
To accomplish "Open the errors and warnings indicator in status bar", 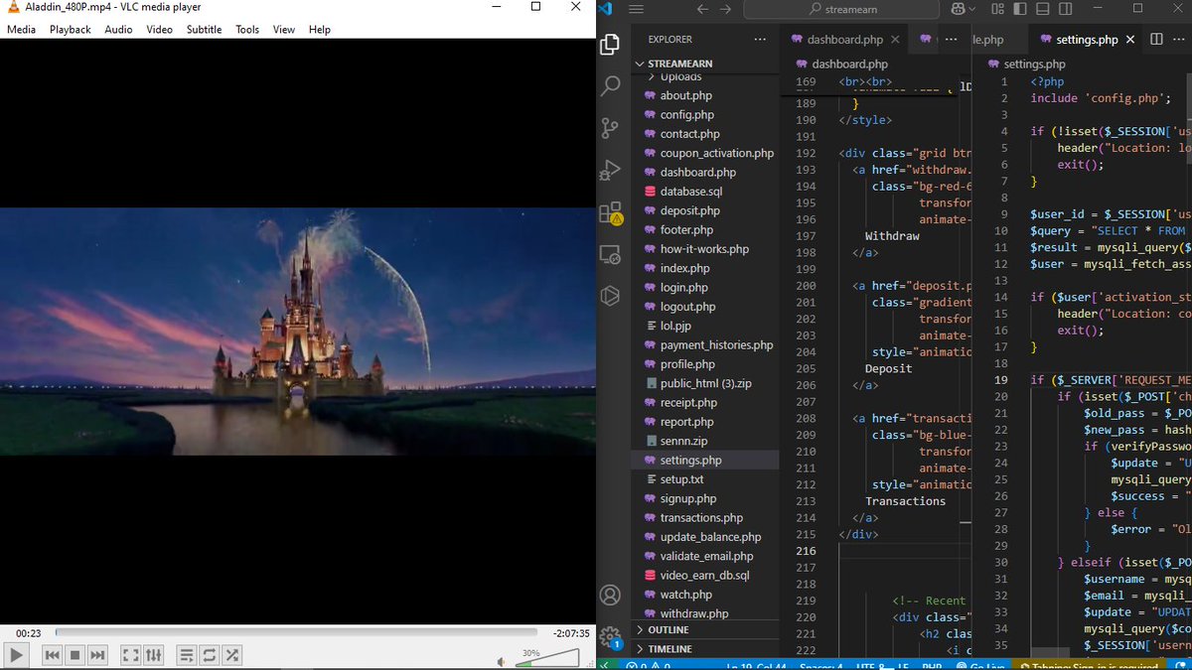I will [649, 665].
